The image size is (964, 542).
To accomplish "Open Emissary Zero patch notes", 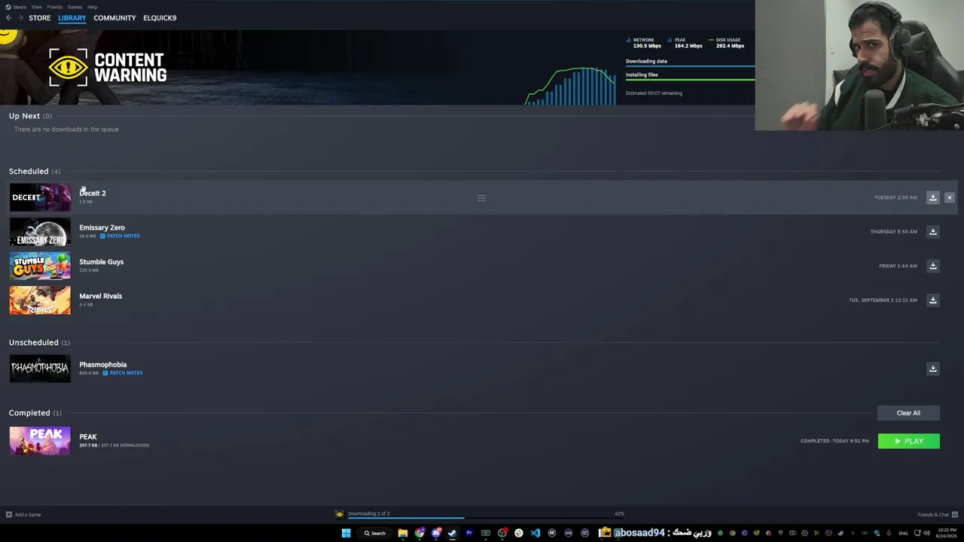I will 120,236.
